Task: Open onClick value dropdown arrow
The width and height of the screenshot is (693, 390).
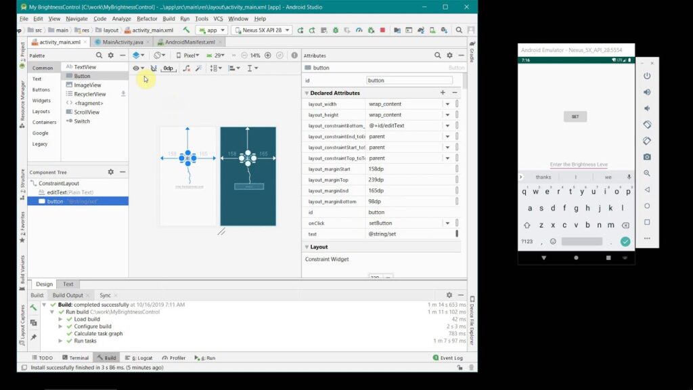Action: click(x=447, y=223)
